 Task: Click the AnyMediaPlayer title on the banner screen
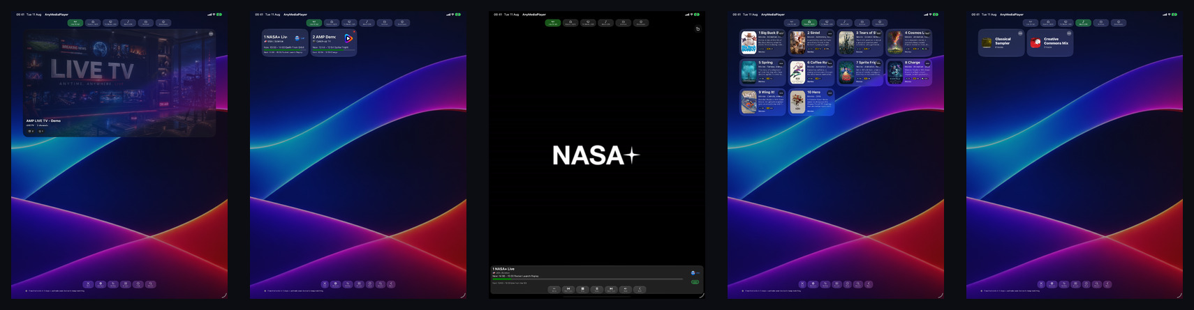(57, 14)
